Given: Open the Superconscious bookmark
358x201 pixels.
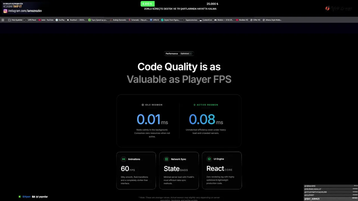Looking at the screenshot, I should (190, 20).
